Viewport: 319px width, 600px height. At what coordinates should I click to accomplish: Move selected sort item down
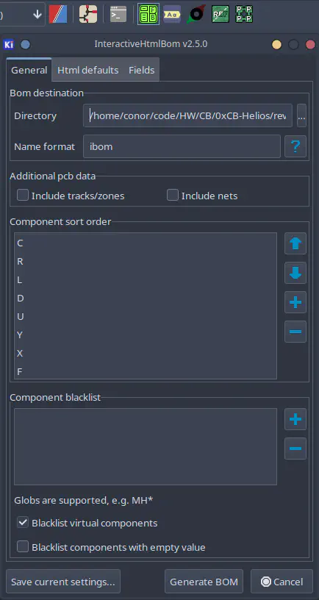click(x=295, y=273)
